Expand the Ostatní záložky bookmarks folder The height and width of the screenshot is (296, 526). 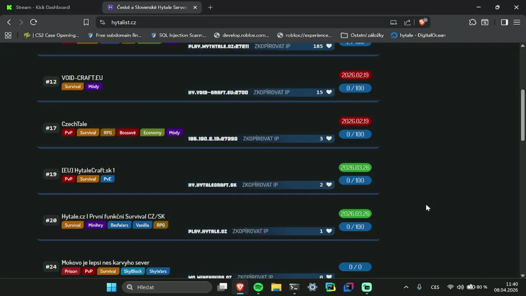(x=362, y=35)
